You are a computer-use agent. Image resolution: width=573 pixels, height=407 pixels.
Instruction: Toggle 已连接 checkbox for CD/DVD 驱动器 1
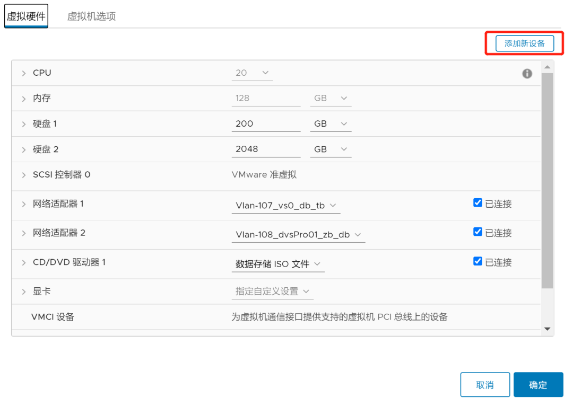click(x=477, y=261)
